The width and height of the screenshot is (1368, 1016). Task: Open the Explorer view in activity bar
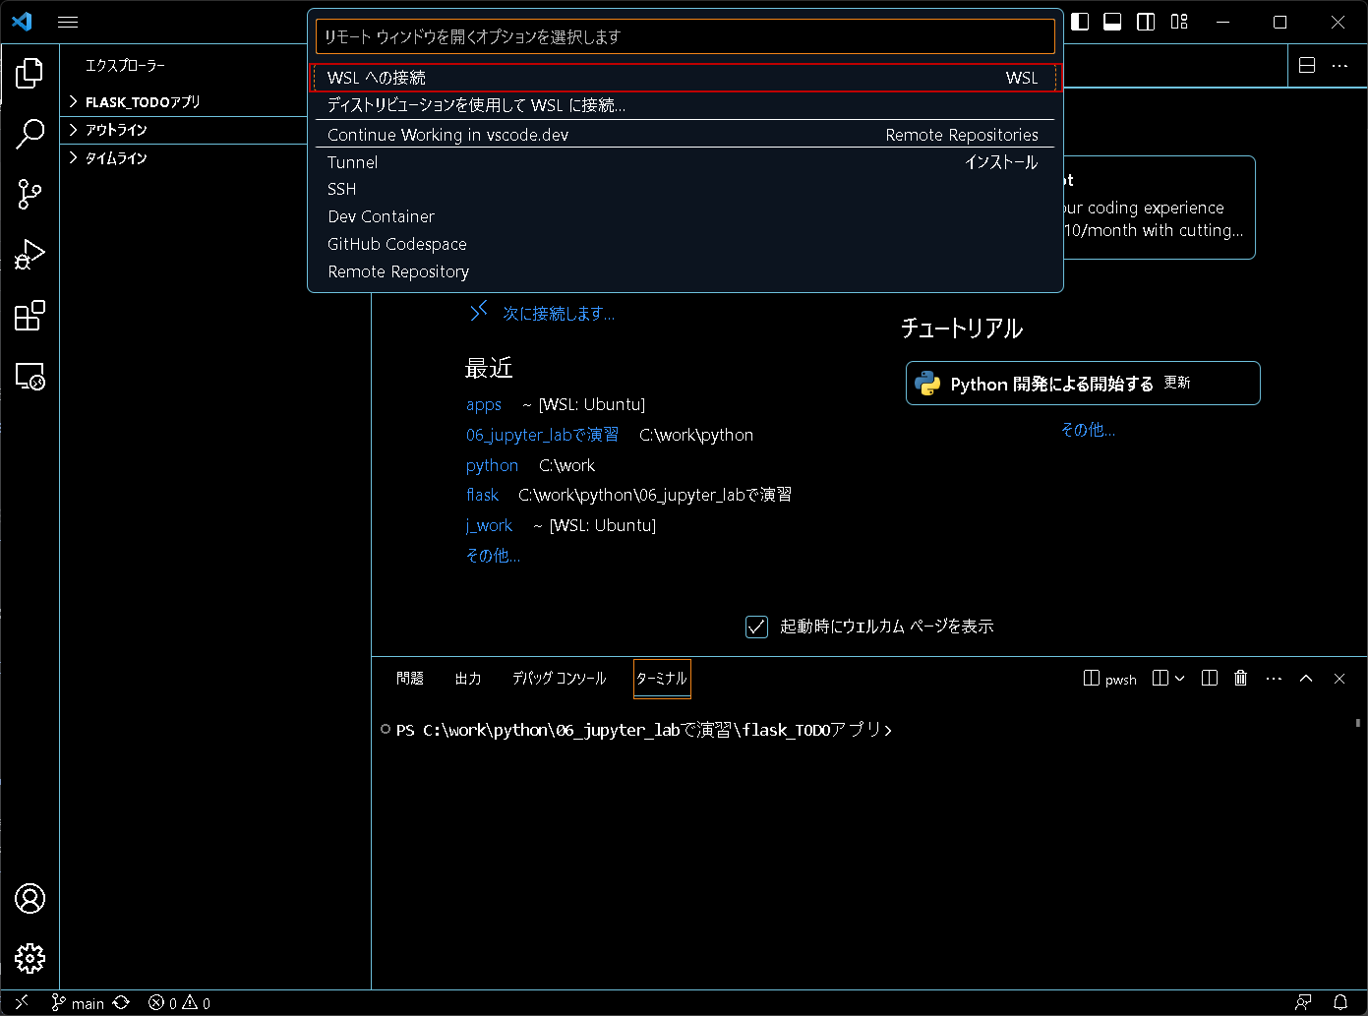tap(30, 72)
